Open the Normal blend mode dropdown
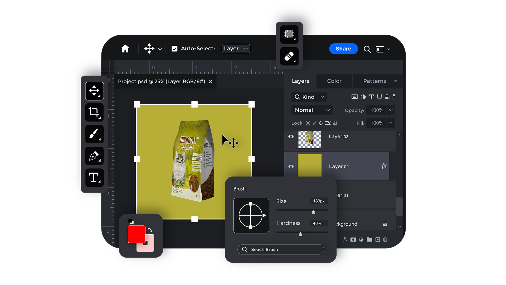 pyautogui.click(x=312, y=110)
